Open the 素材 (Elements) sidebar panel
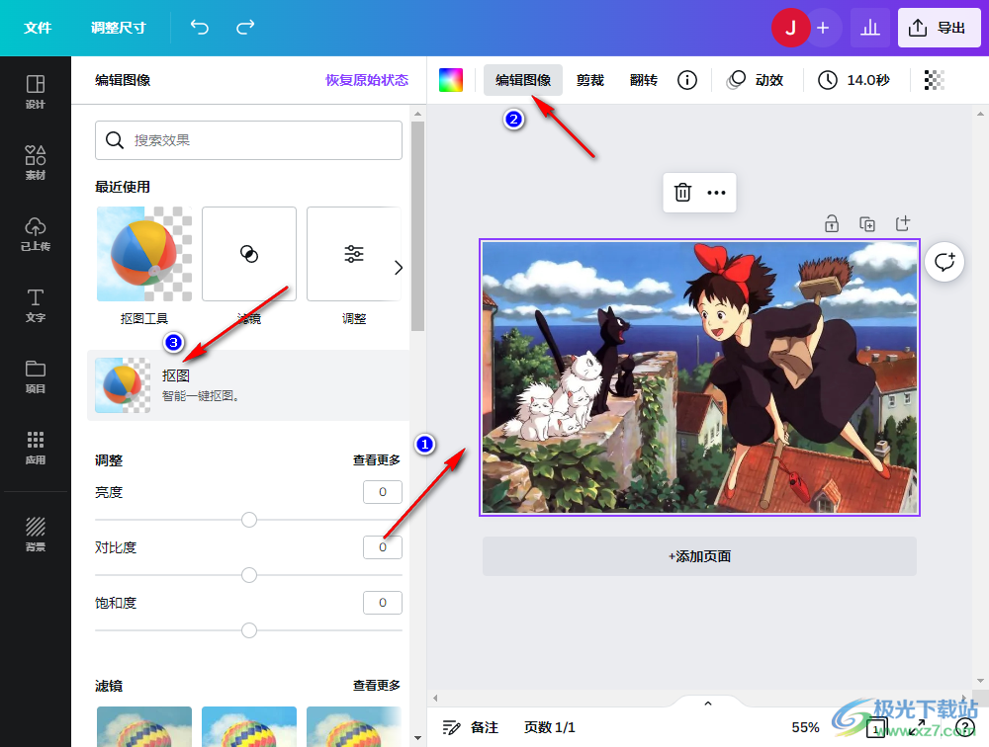 point(36,163)
